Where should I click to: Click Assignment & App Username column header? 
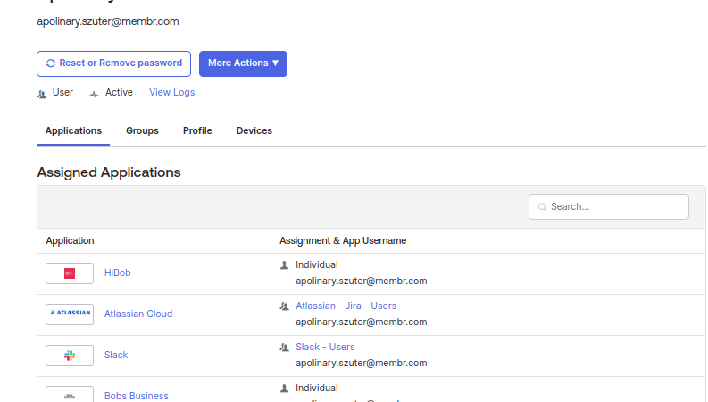(343, 240)
